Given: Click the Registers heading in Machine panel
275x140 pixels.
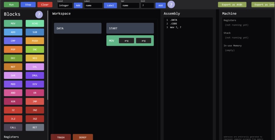Looking at the screenshot, I should point(230,20).
